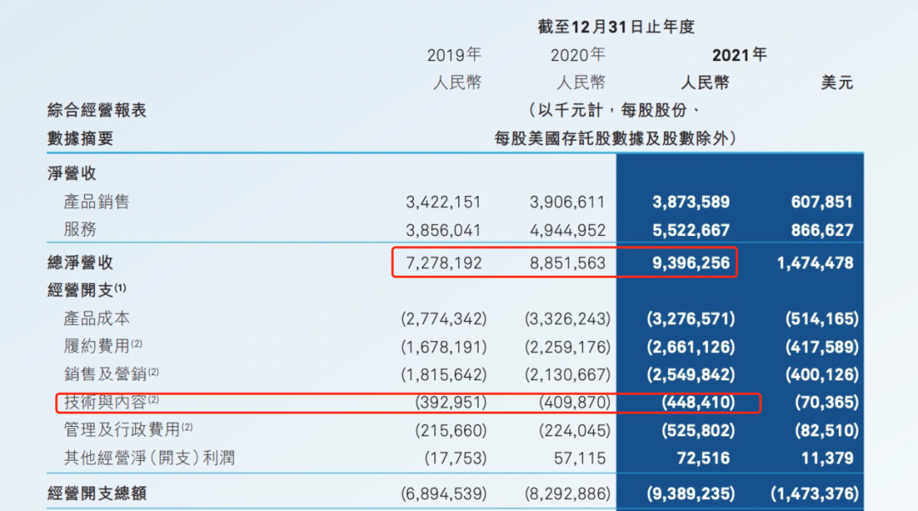The image size is (918, 511).
Task: Select the 美元 currency column header
Action: pyautogui.click(x=837, y=82)
